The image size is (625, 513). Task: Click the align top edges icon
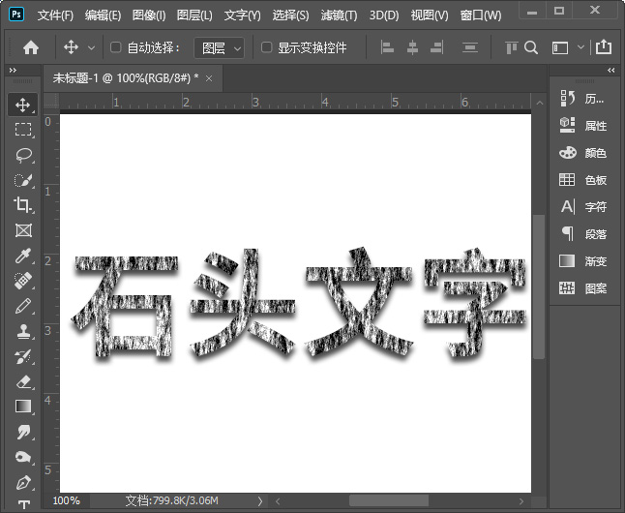pyautogui.click(x=511, y=47)
